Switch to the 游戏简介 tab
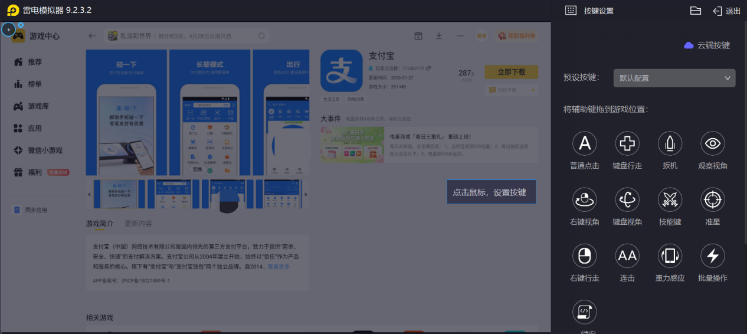This screenshot has height=334, width=747. [100, 224]
